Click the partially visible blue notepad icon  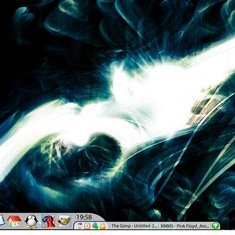point(2,221)
